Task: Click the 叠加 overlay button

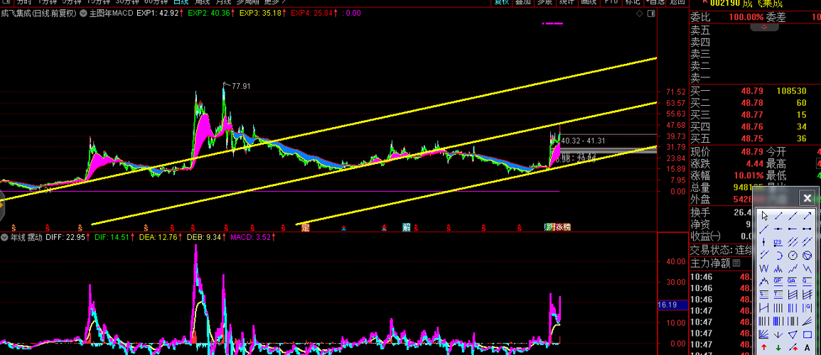Action: pyautogui.click(x=523, y=2)
